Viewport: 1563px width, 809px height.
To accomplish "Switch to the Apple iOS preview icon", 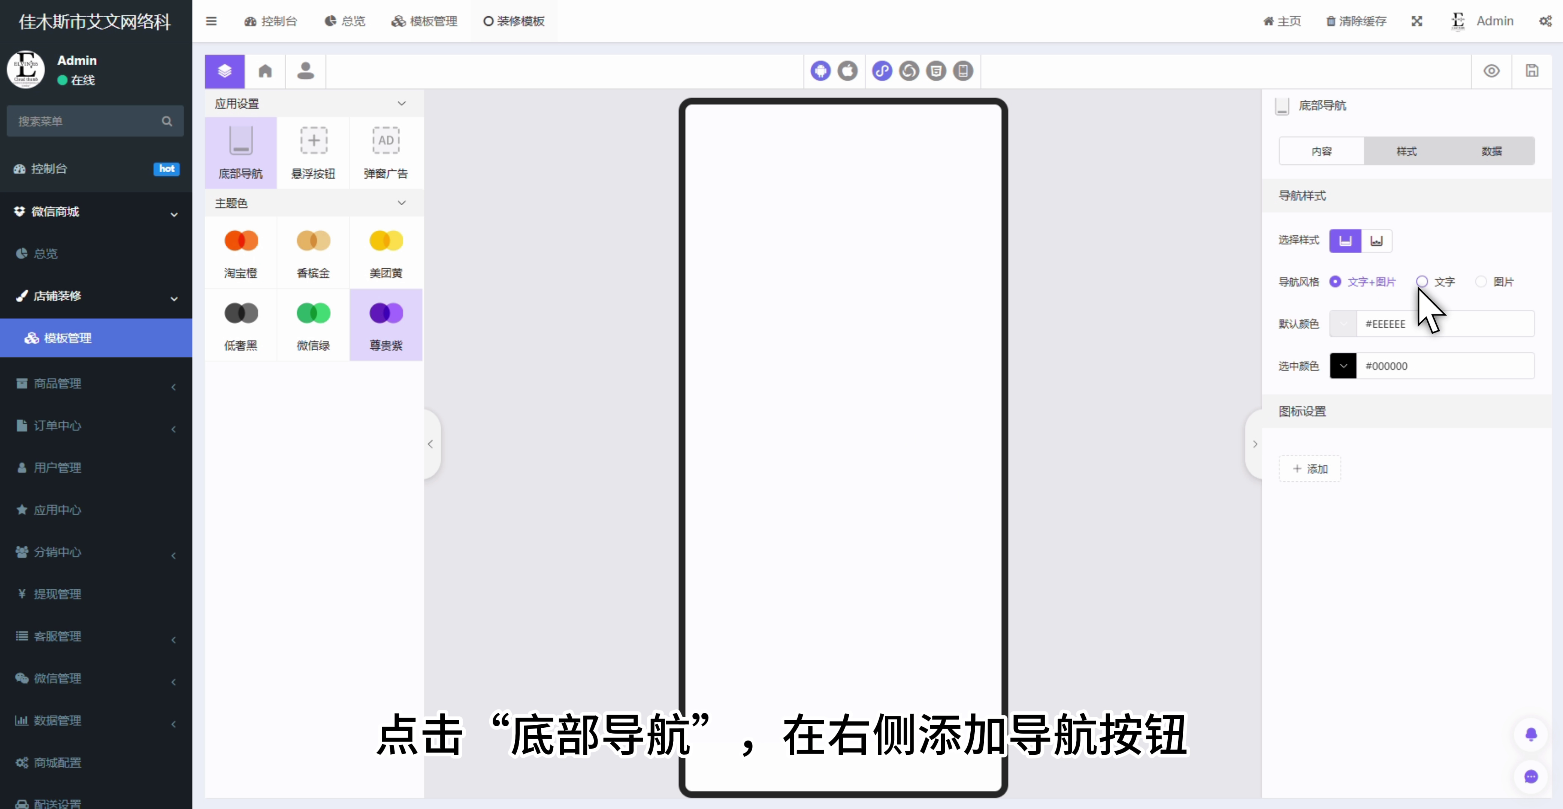I will (x=848, y=71).
